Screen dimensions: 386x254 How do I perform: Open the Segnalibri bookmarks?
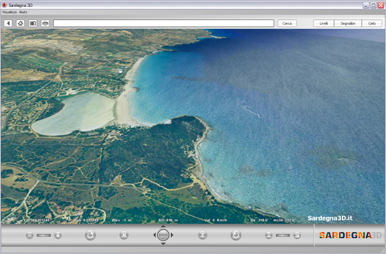[x=348, y=23]
